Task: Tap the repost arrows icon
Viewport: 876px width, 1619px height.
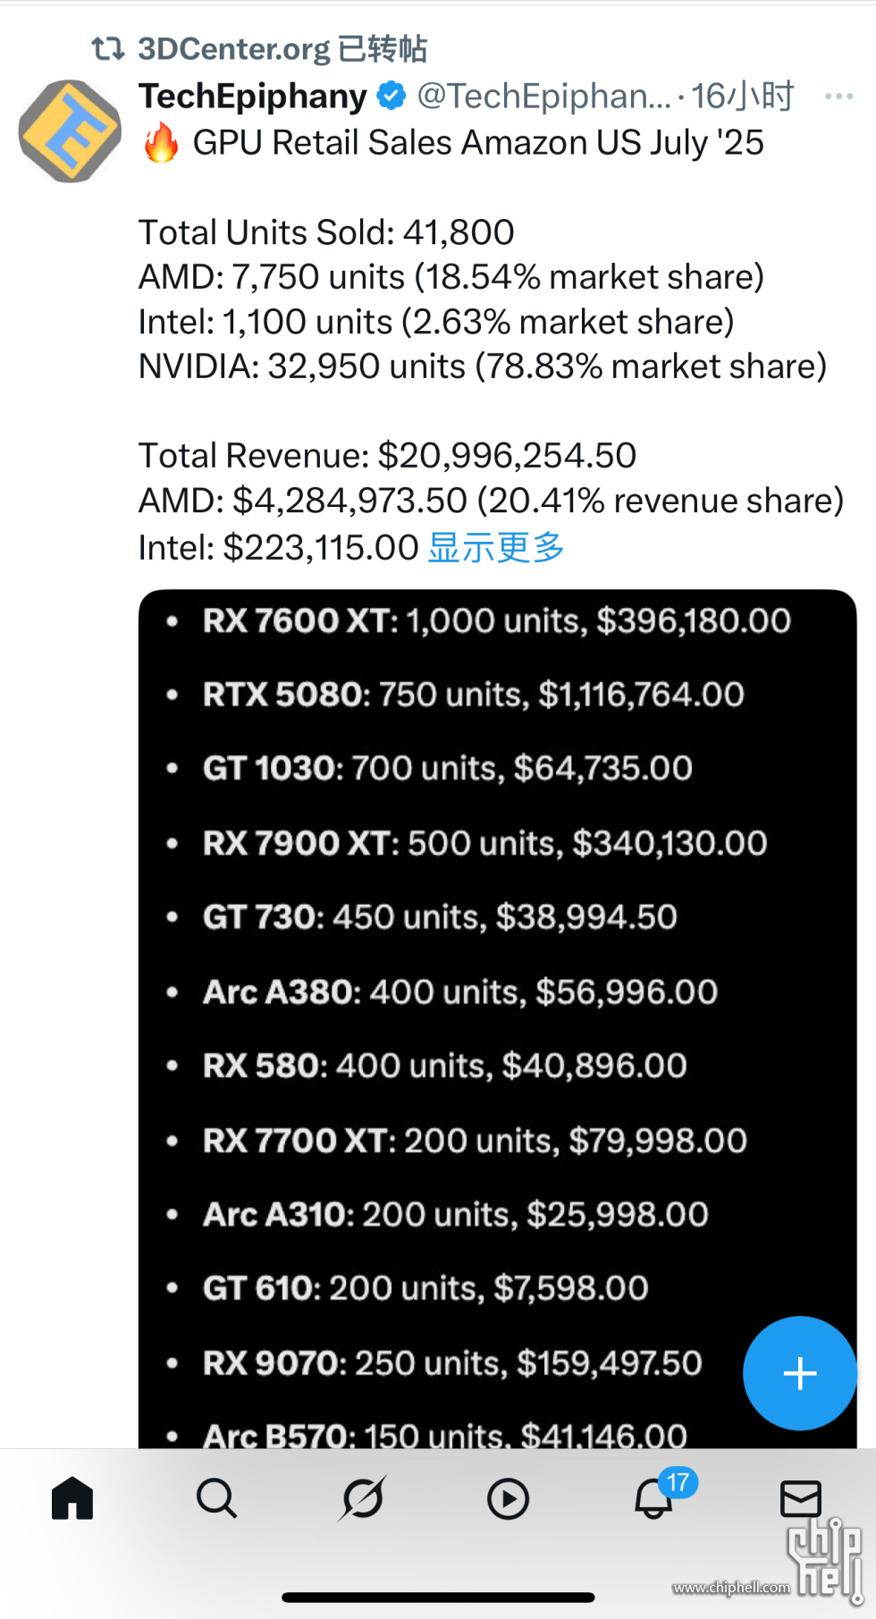Action: click(x=108, y=48)
